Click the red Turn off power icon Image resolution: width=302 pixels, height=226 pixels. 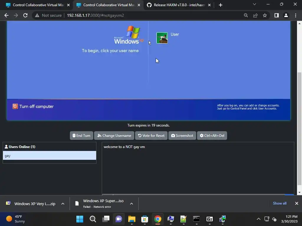pyautogui.click(x=15, y=107)
